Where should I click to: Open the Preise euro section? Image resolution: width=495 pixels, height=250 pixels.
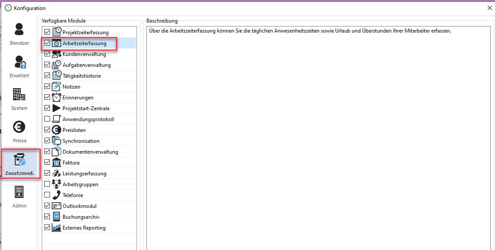click(x=20, y=132)
